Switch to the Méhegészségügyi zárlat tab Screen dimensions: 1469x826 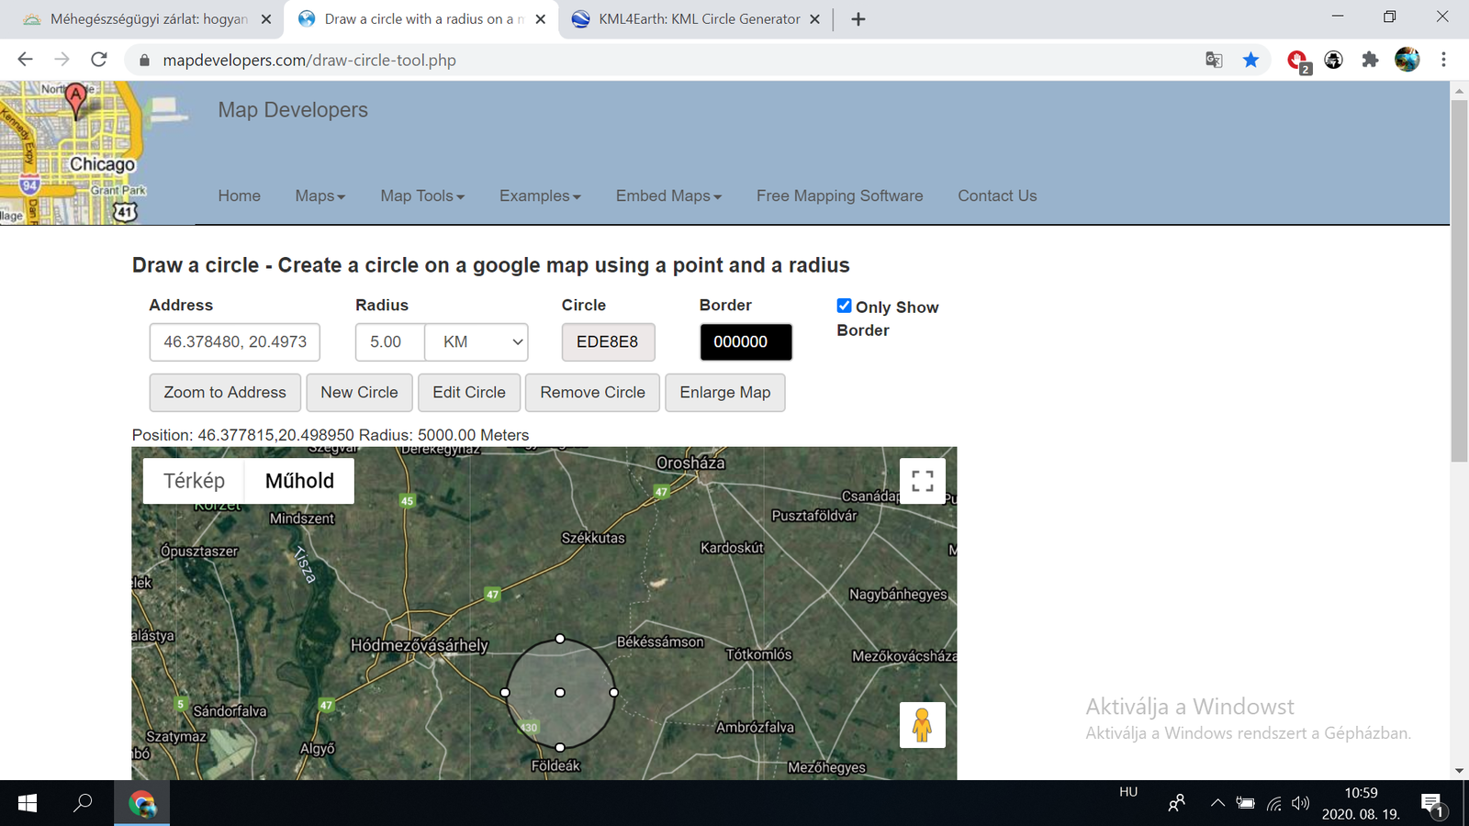[148, 19]
